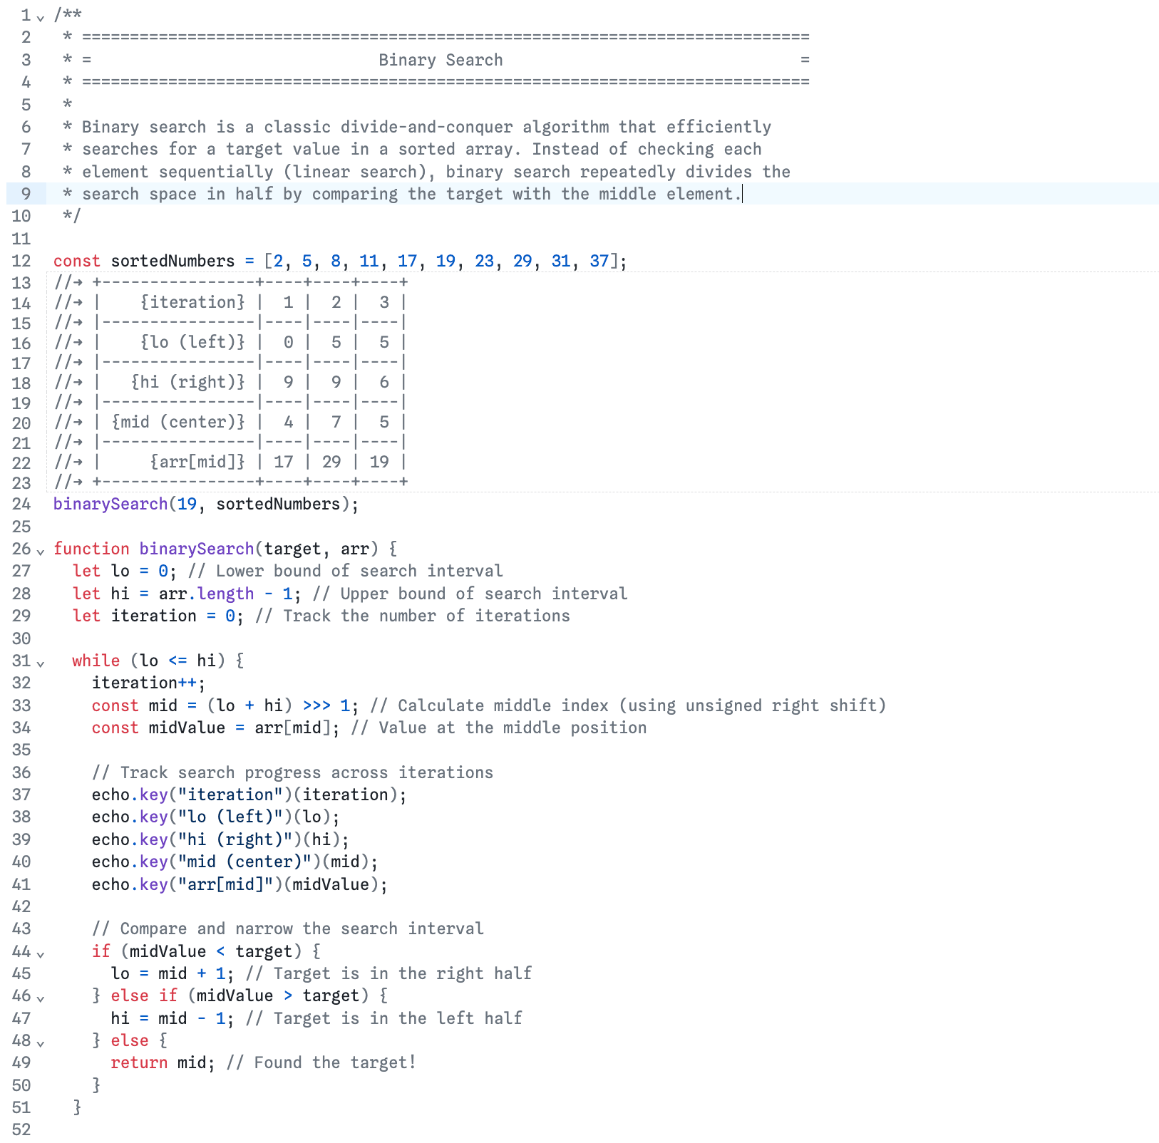Click the return keyword on line 49
Viewport: 1159px width, 1143px height.
pos(139,1062)
